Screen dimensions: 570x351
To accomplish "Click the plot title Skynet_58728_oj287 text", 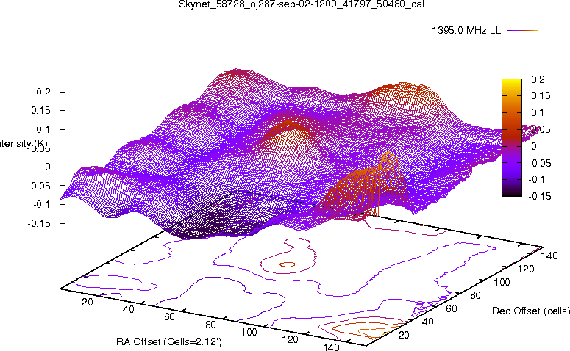I will tap(302, 4).
